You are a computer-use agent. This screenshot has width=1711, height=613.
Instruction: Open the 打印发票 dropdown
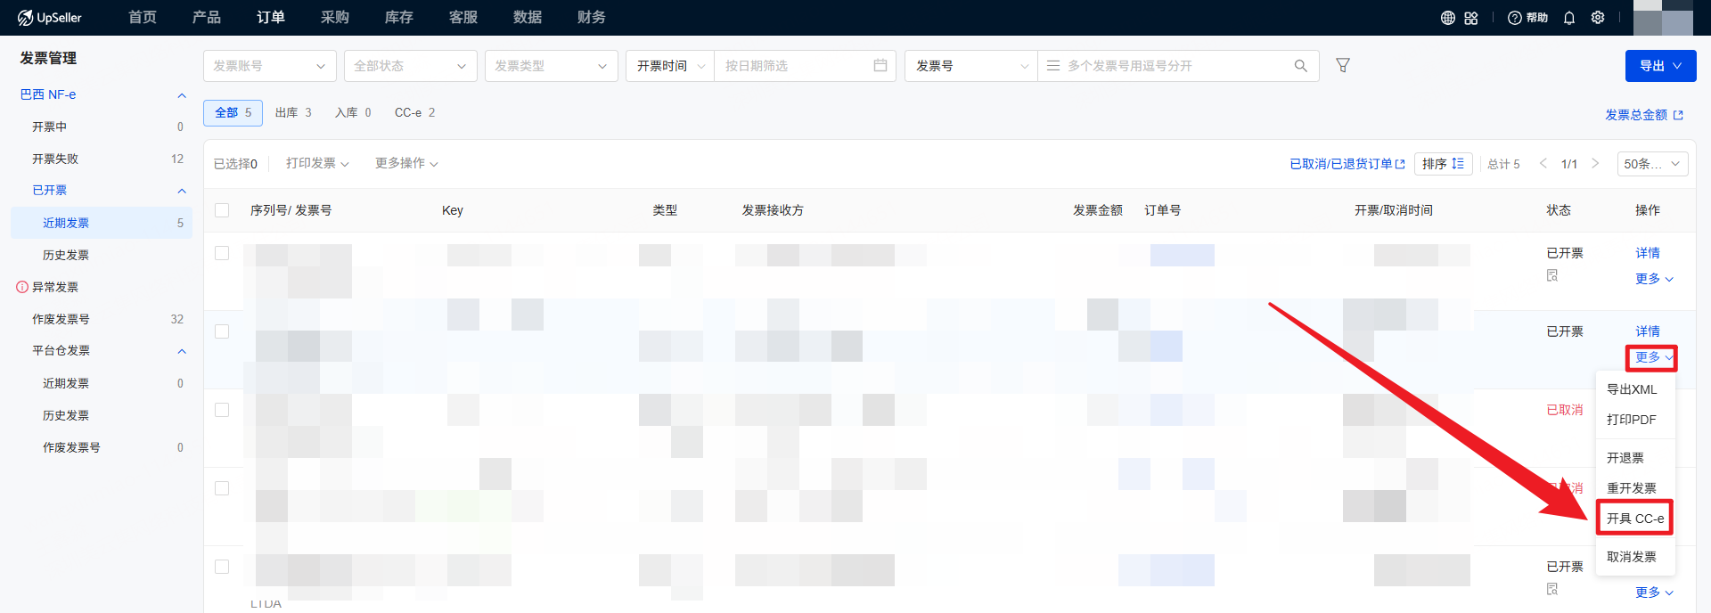(x=317, y=163)
